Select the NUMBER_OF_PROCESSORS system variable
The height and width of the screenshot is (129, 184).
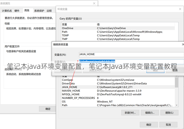click(118, 98)
